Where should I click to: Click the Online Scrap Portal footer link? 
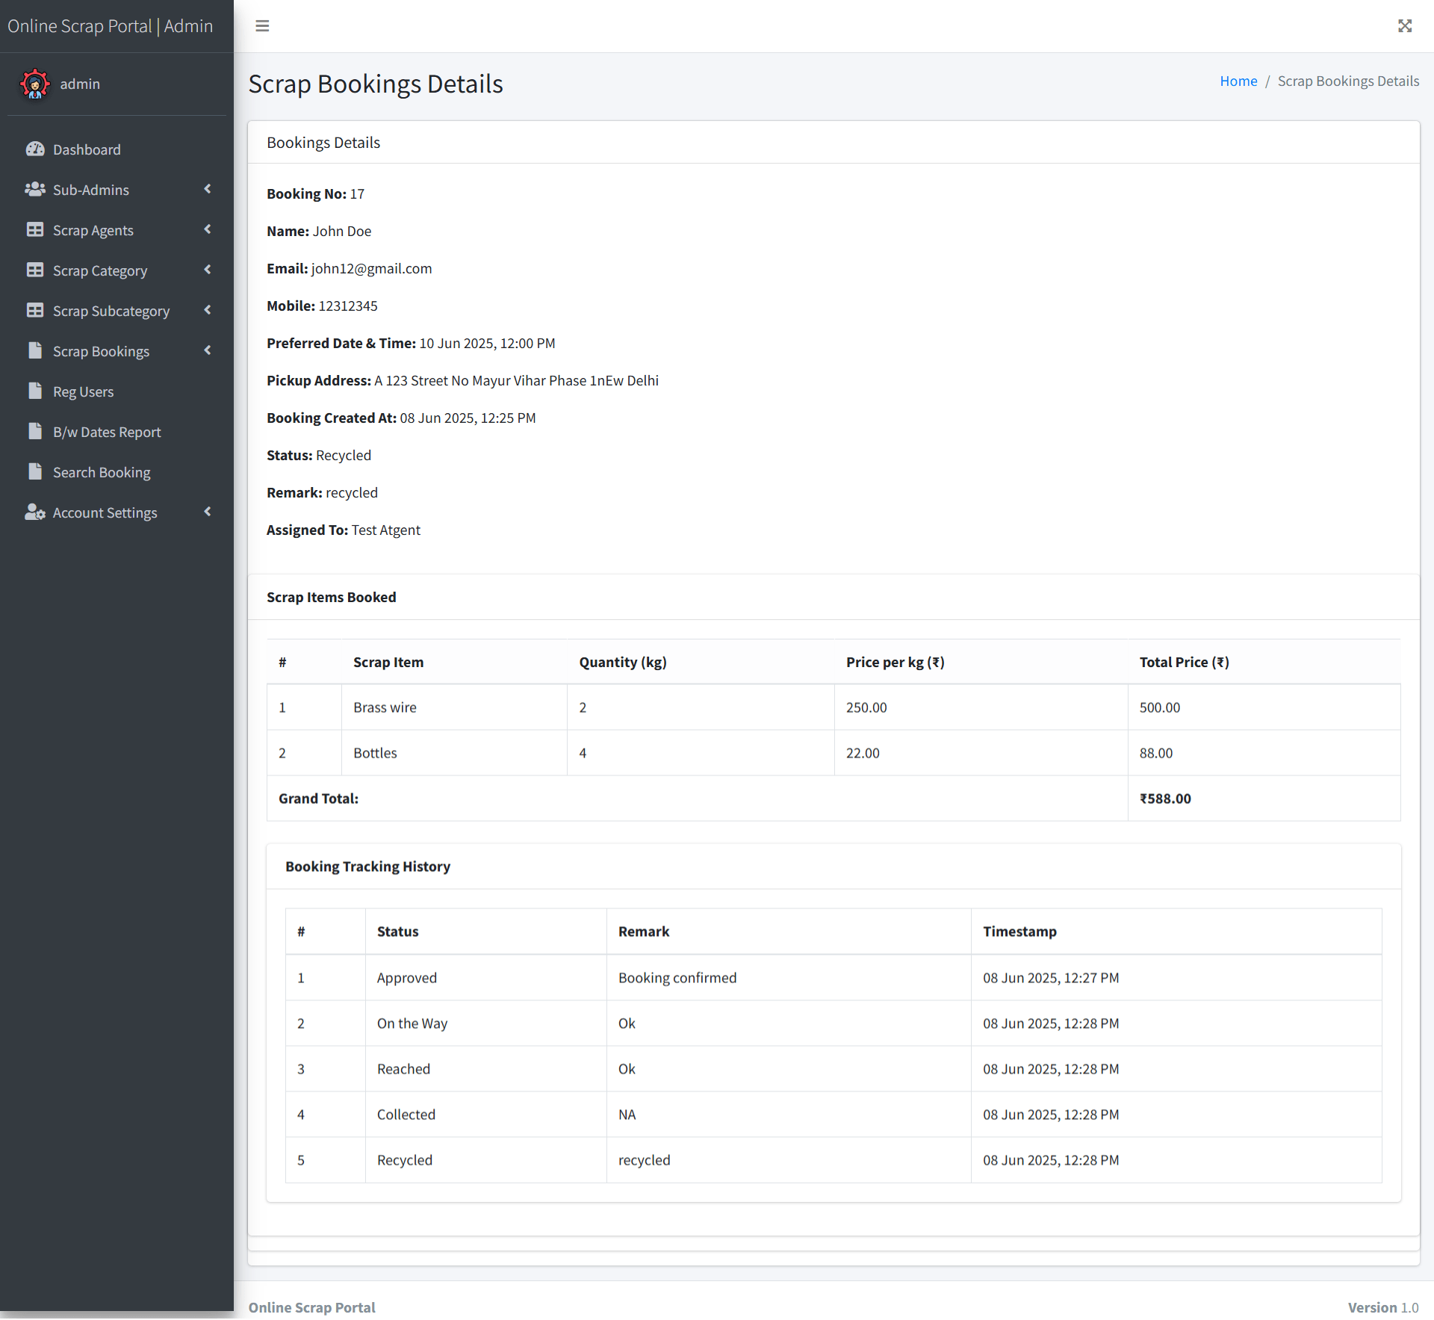(x=311, y=1307)
